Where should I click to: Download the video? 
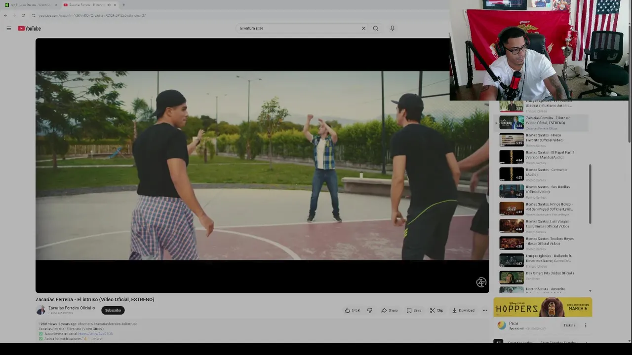coord(463,310)
